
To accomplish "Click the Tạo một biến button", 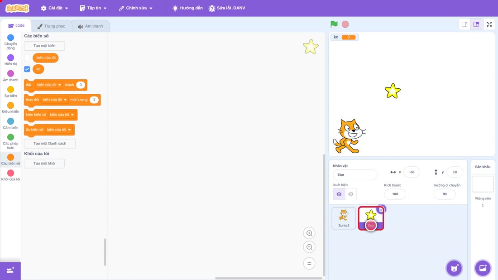I will coord(44,46).
